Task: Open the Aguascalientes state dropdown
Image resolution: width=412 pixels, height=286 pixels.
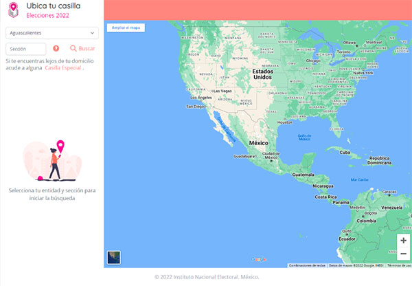Action: (x=52, y=32)
